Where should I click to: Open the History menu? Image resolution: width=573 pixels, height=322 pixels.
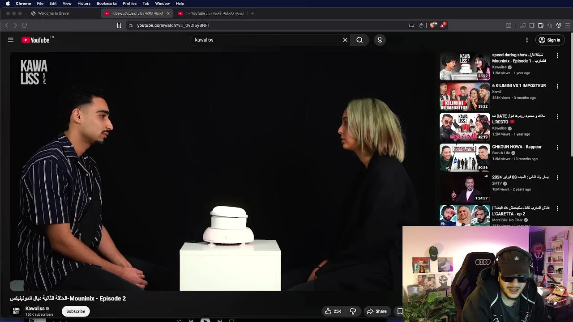tap(84, 4)
